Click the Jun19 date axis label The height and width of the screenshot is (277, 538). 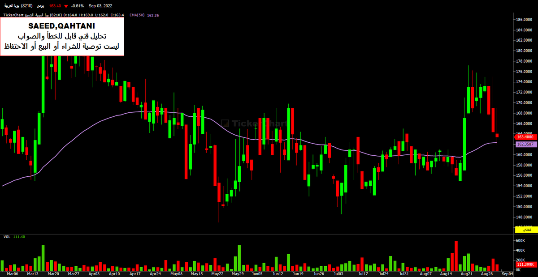[x=298, y=273]
